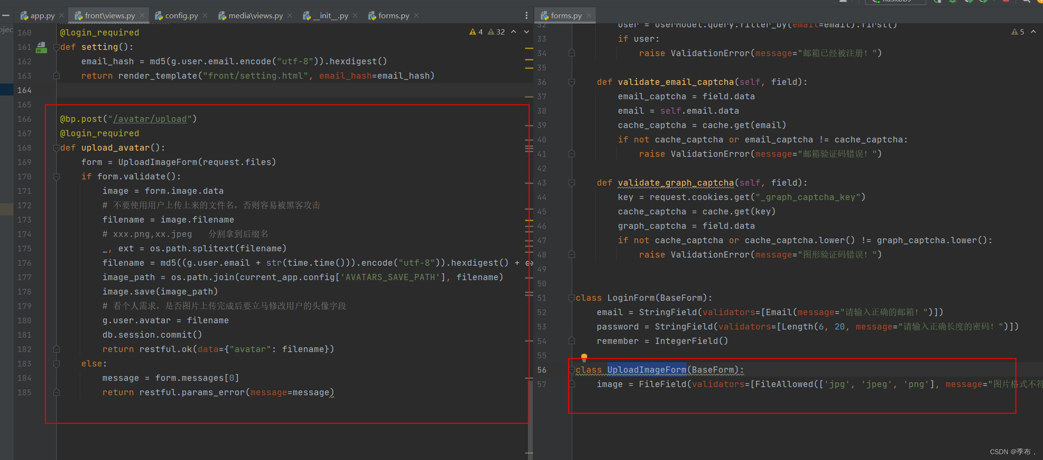Go to next highlighted problem in left editor

pos(527,32)
